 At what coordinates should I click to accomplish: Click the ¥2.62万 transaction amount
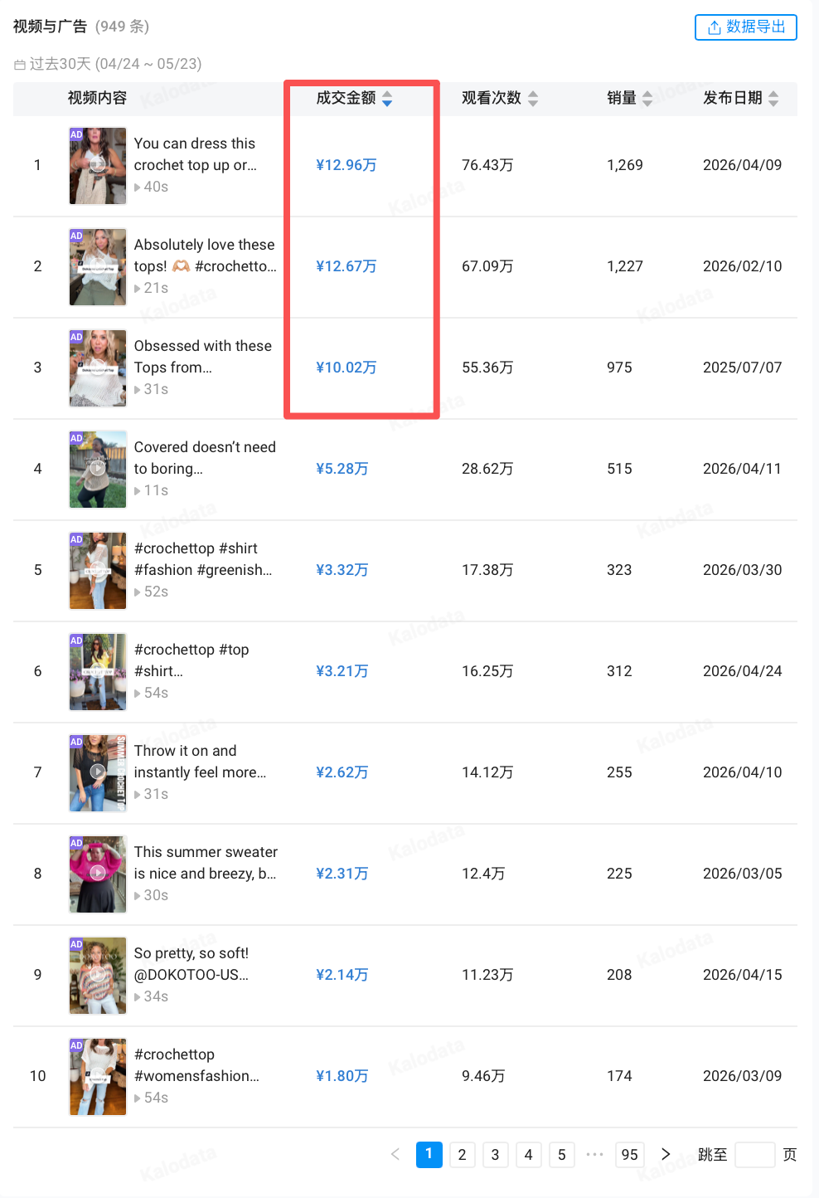tap(342, 772)
